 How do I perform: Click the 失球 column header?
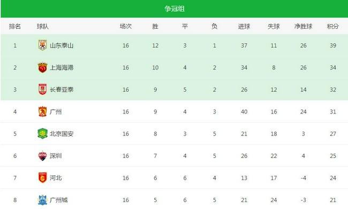(x=274, y=26)
